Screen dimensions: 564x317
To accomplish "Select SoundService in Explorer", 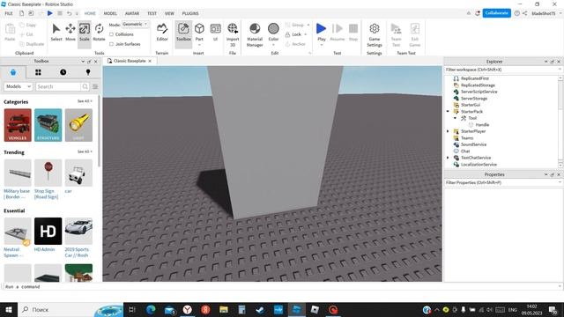I will (473, 144).
